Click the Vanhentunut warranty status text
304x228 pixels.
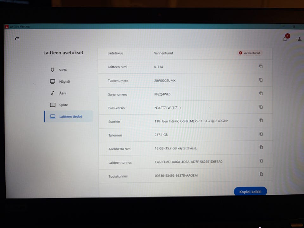pyautogui.click(x=163, y=53)
